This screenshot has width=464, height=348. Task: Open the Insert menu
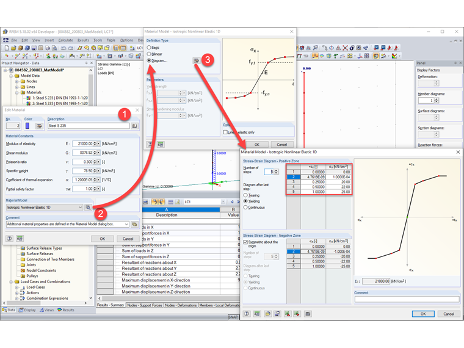(x=49, y=40)
